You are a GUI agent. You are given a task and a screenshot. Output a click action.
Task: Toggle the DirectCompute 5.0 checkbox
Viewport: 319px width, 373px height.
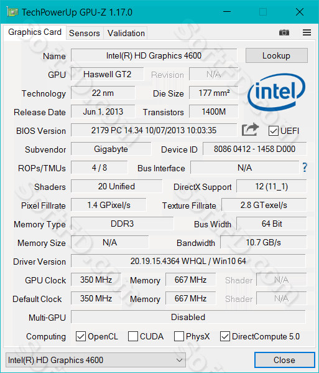(x=225, y=336)
